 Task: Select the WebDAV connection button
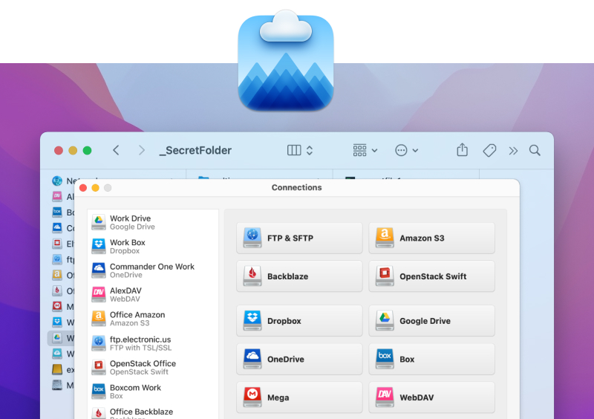click(x=431, y=397)
